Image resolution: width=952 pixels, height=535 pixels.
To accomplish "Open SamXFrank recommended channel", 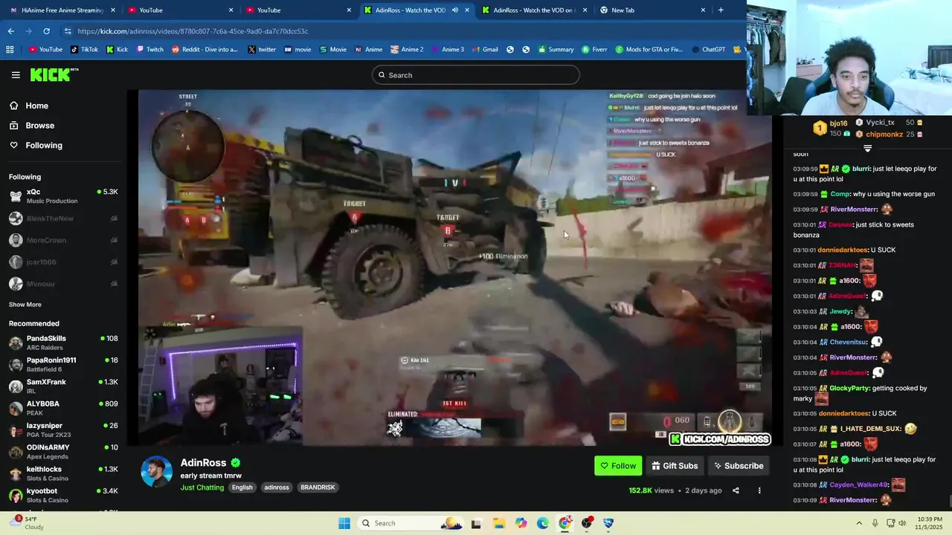I will tap(63, 386).
